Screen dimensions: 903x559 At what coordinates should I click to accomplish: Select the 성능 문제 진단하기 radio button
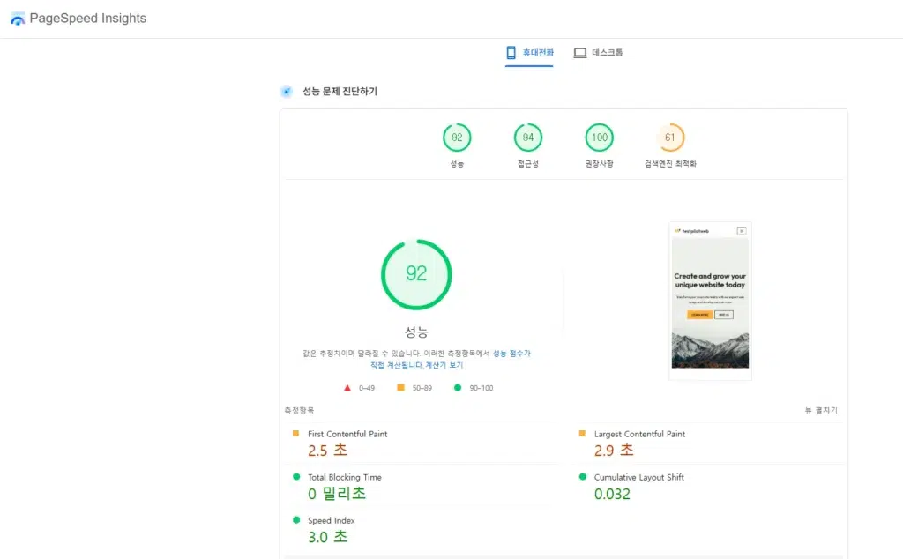click(x=286, y=91)
